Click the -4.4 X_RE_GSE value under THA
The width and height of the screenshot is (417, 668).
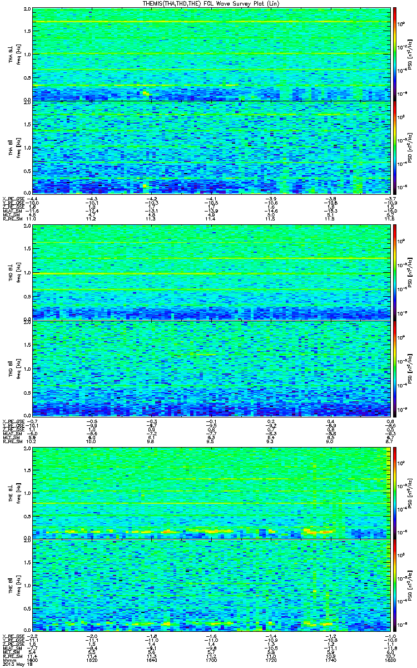pos(33,198)
